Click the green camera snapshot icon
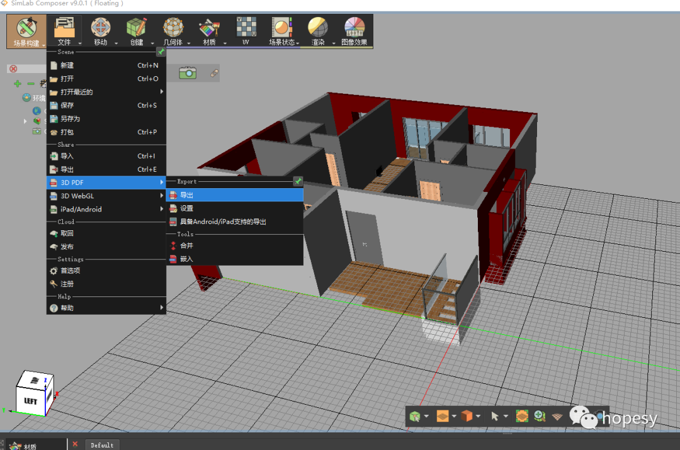Image resolution: width=680 pixels, height=450 pixels. (188, 73)
